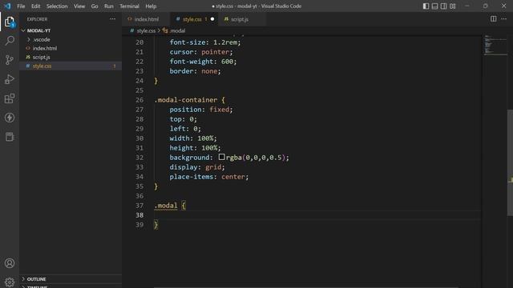
Task: Switch to the index.html tab
Action: click(x=146, y=19)
